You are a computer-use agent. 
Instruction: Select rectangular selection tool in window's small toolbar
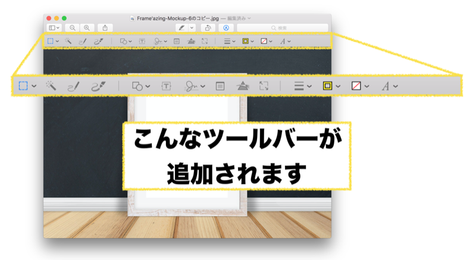(51, 41)
